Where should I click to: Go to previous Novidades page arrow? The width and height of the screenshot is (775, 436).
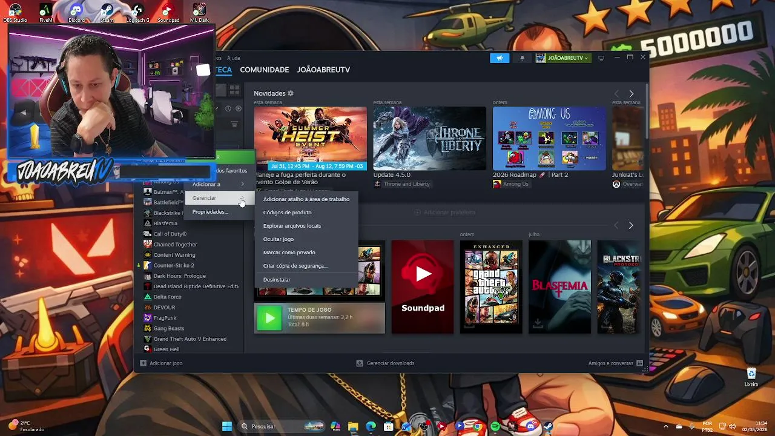pos(616,94)
